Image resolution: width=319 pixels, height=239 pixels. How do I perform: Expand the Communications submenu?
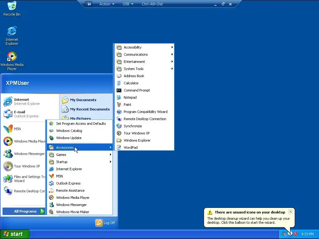point(144,54)
